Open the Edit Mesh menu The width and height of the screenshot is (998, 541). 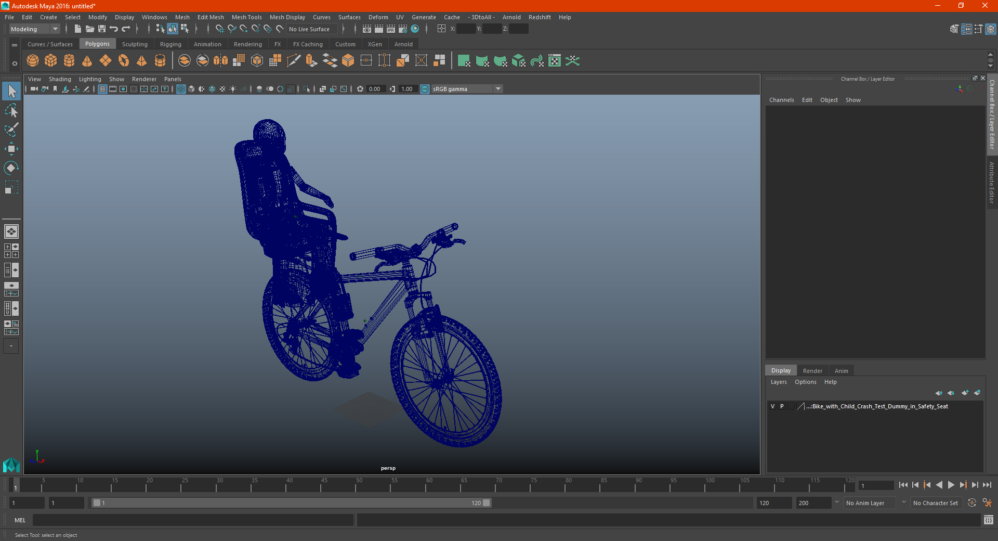[x=211, y=17]
